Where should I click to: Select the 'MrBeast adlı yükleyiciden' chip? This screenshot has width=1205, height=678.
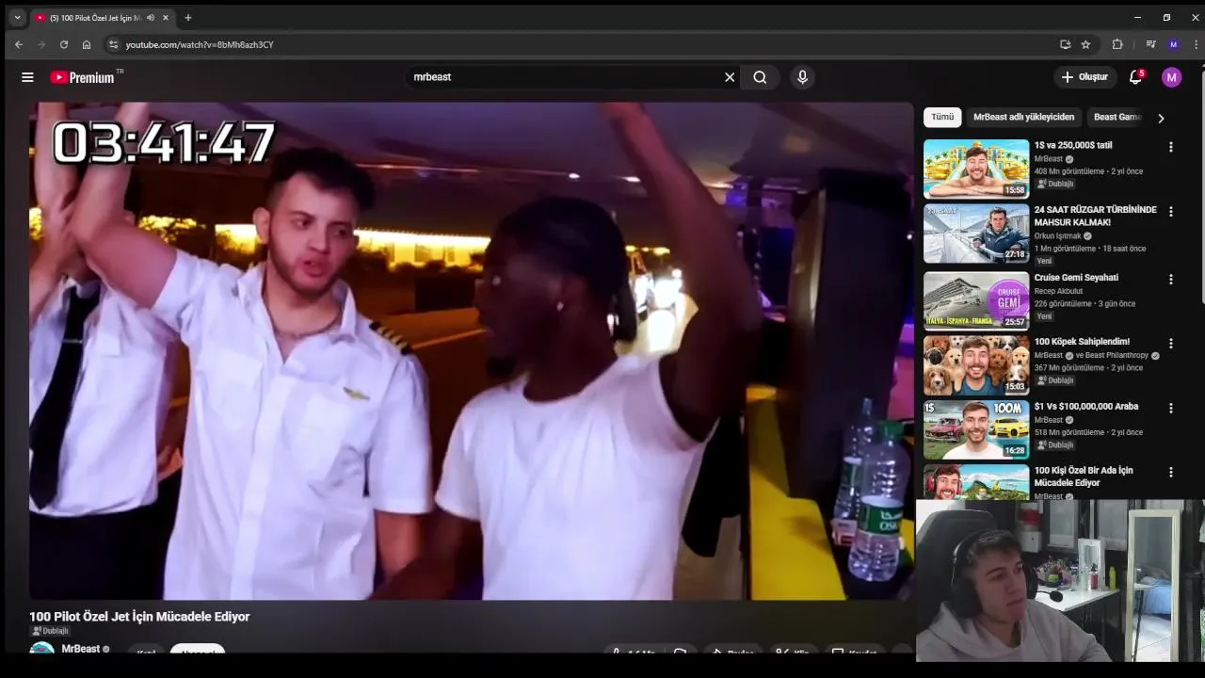click(1023, 117)
